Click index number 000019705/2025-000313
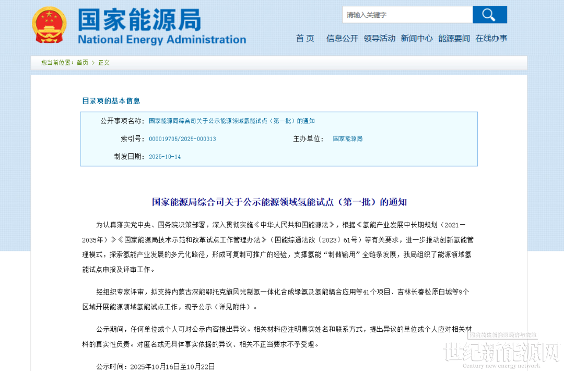Viewport: 564px width, 371px height. click(x=182, y=139)
